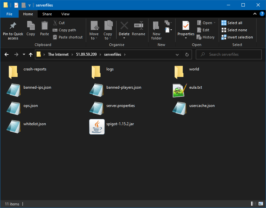Create a New folder from ribbon
This screenshot has width=266, height=208.
pyautogui.click(x=156, y=31)
